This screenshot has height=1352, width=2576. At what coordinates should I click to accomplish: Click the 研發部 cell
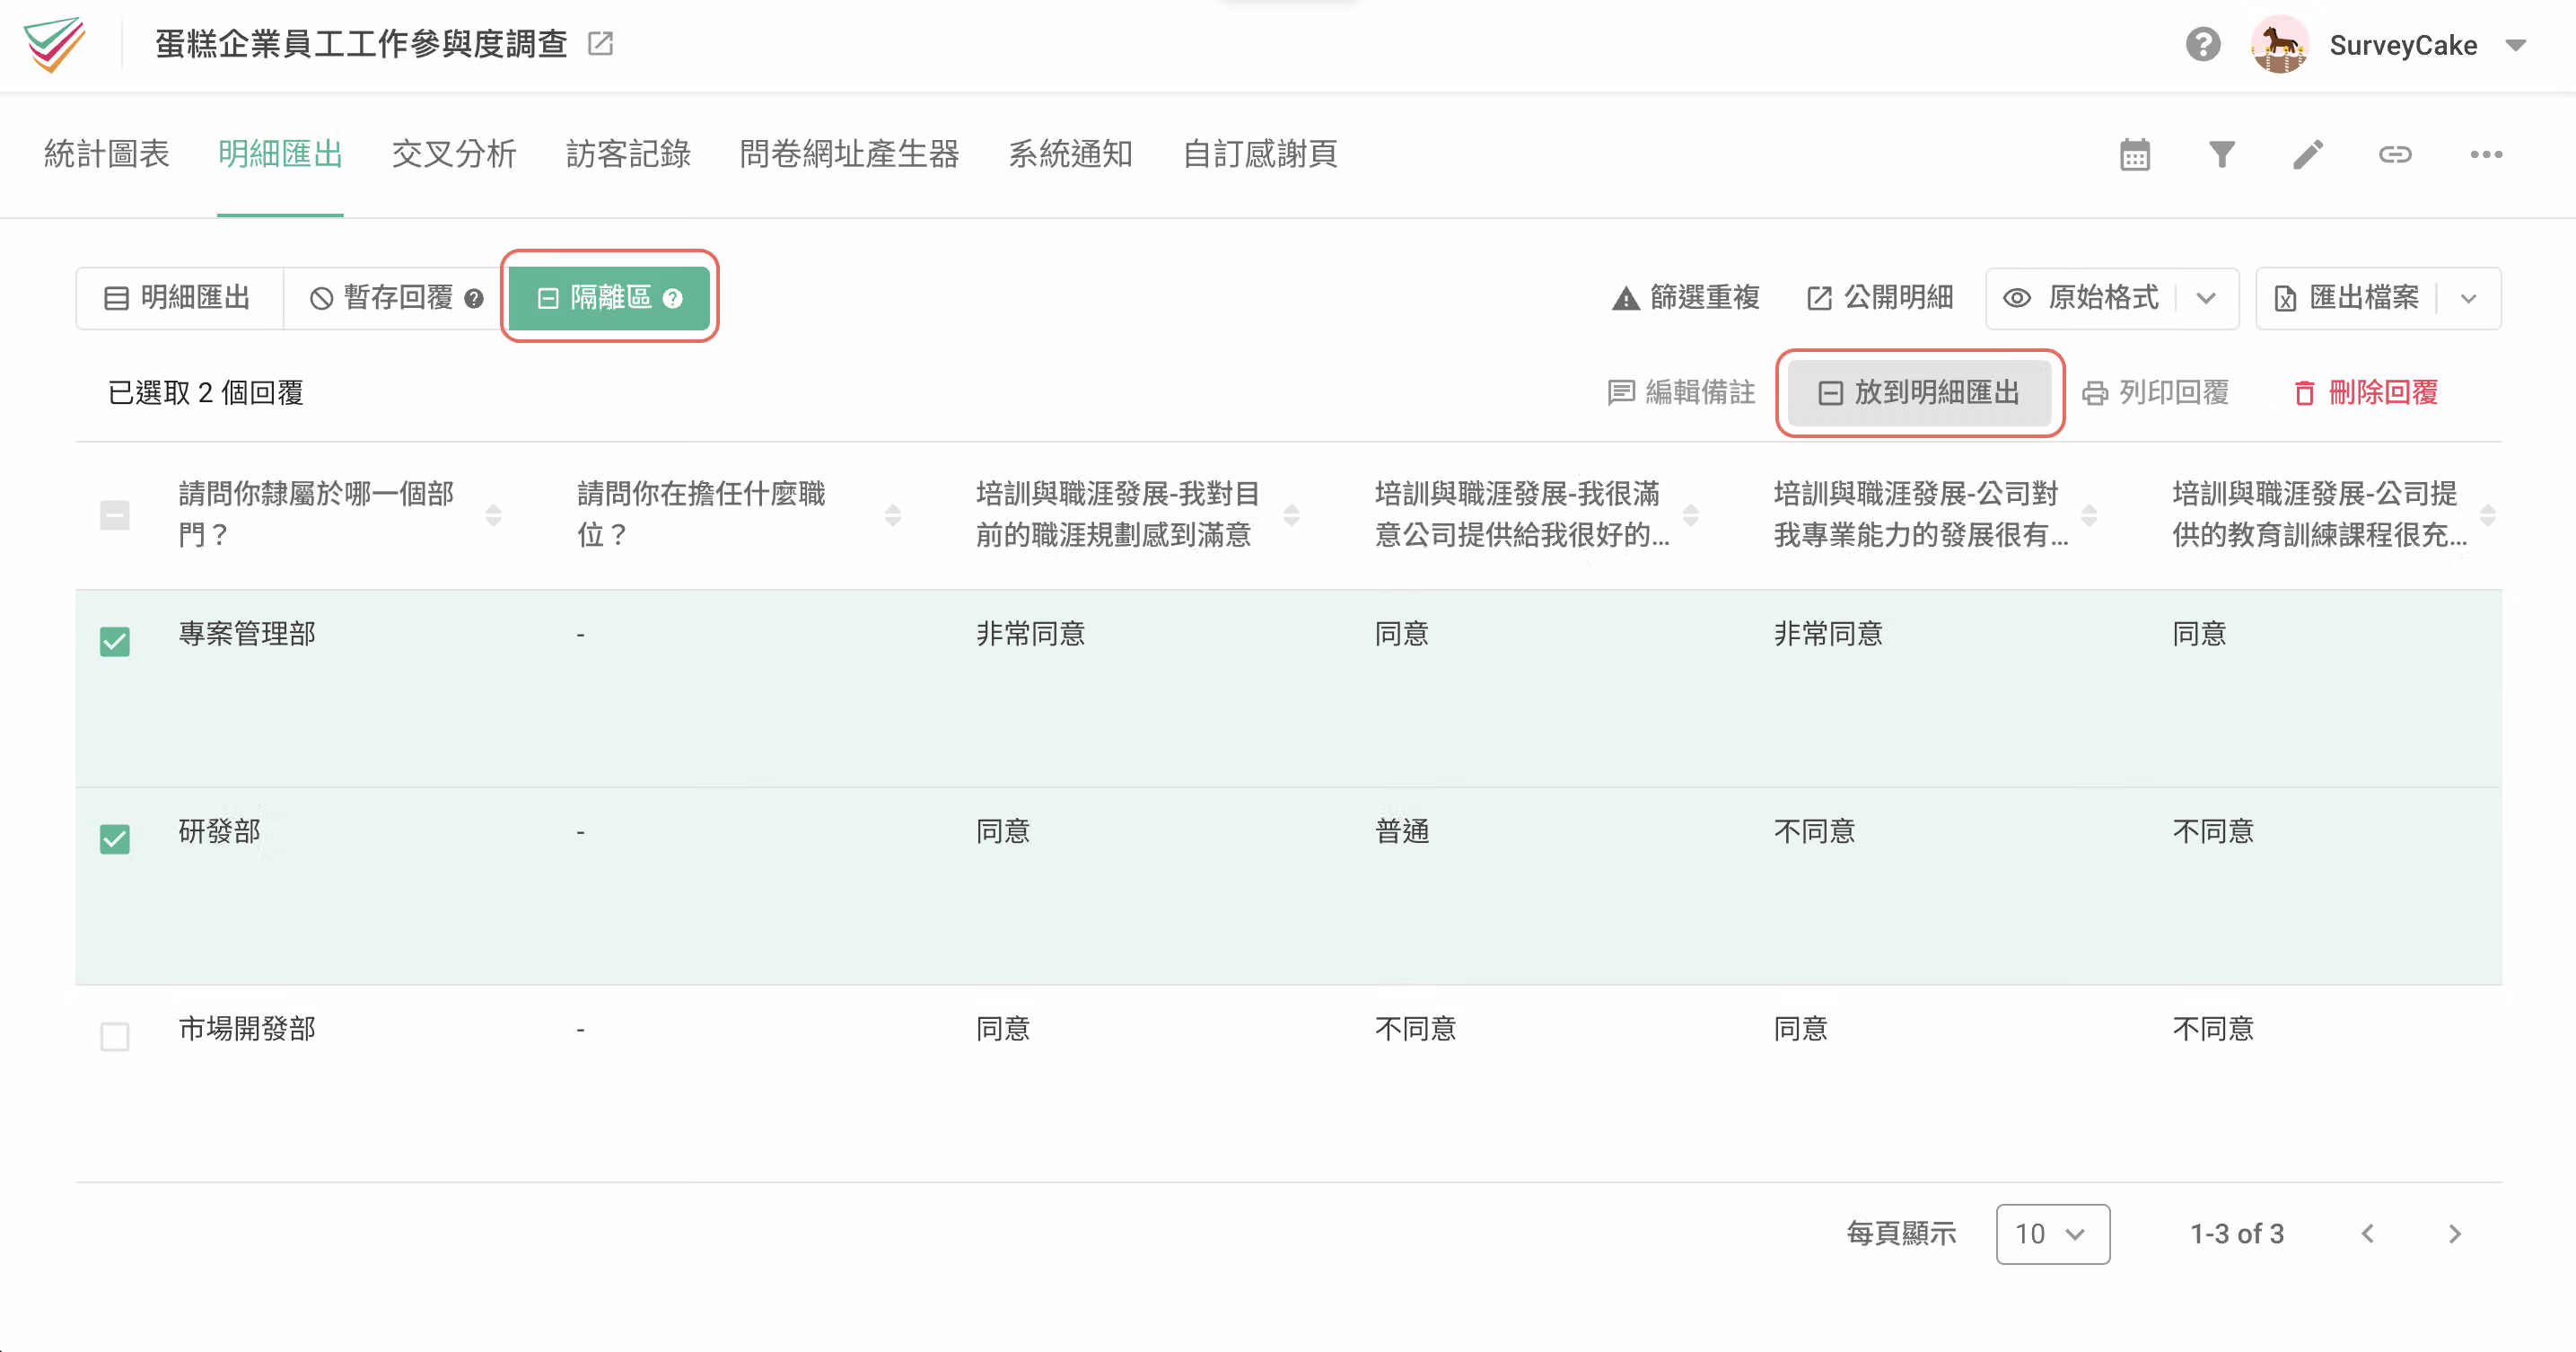[x=219, y=831]
